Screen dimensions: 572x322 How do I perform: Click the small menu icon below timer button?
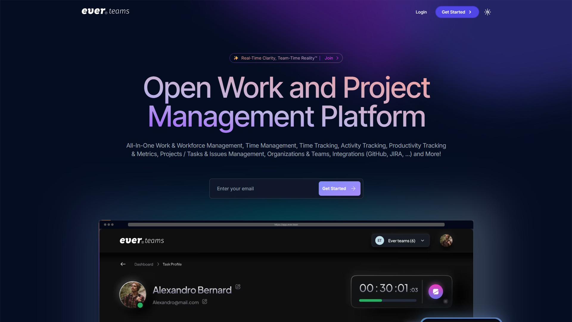(445, 301)
